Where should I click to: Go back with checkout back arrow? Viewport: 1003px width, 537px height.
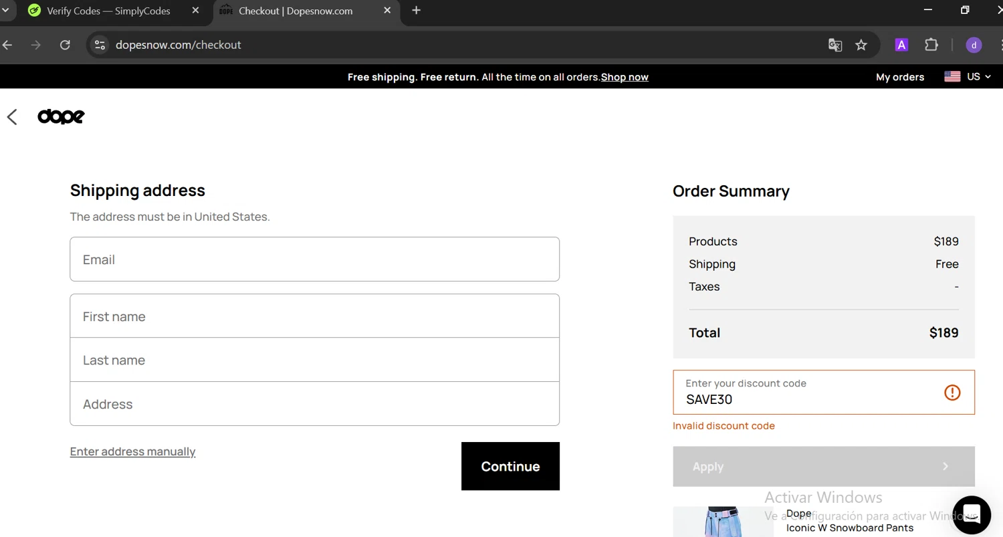click(12, 117)
